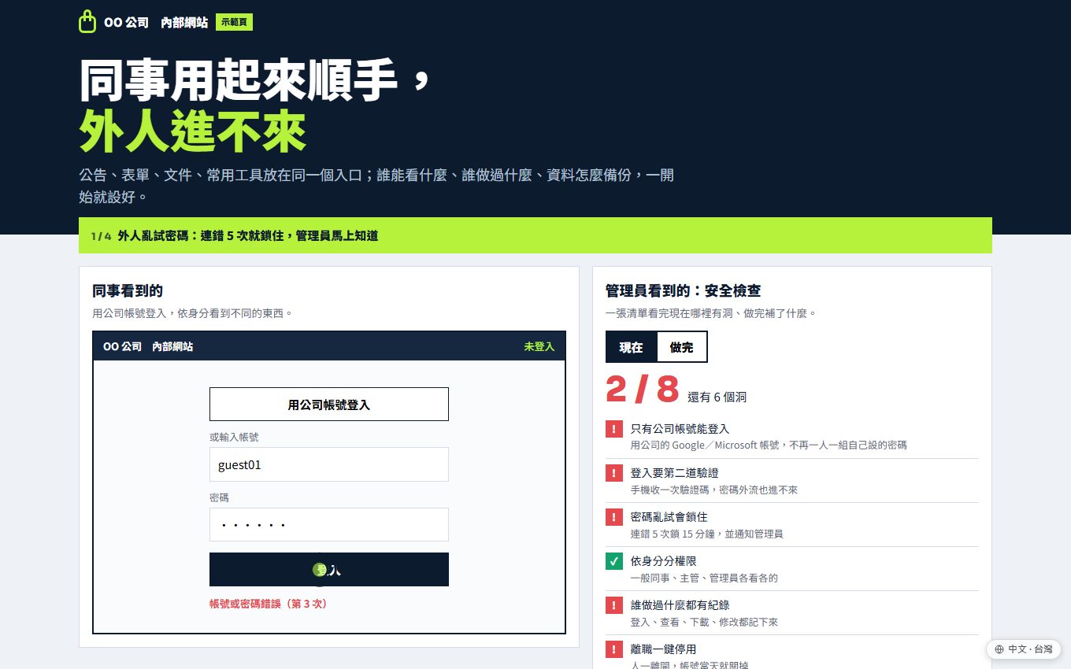Click the red alert icon beside 登入要第二道驗證
Image resolution: width=1071 pixels, height=669 pixels.
click(x=614, y=473)
